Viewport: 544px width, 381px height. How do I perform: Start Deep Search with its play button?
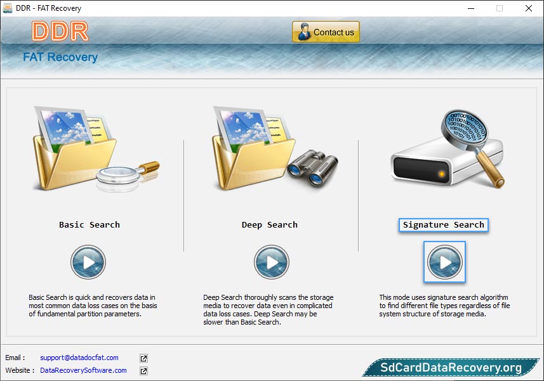coord(271,262)
